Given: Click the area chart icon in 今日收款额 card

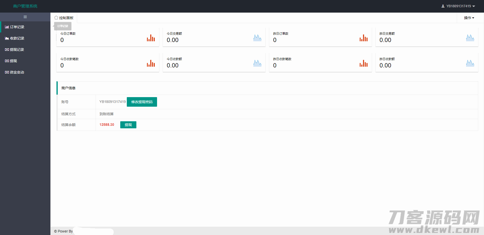Looking at the screenshot, I should tap(257, 63).
